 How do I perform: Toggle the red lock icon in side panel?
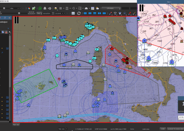[x=6, y=32]
